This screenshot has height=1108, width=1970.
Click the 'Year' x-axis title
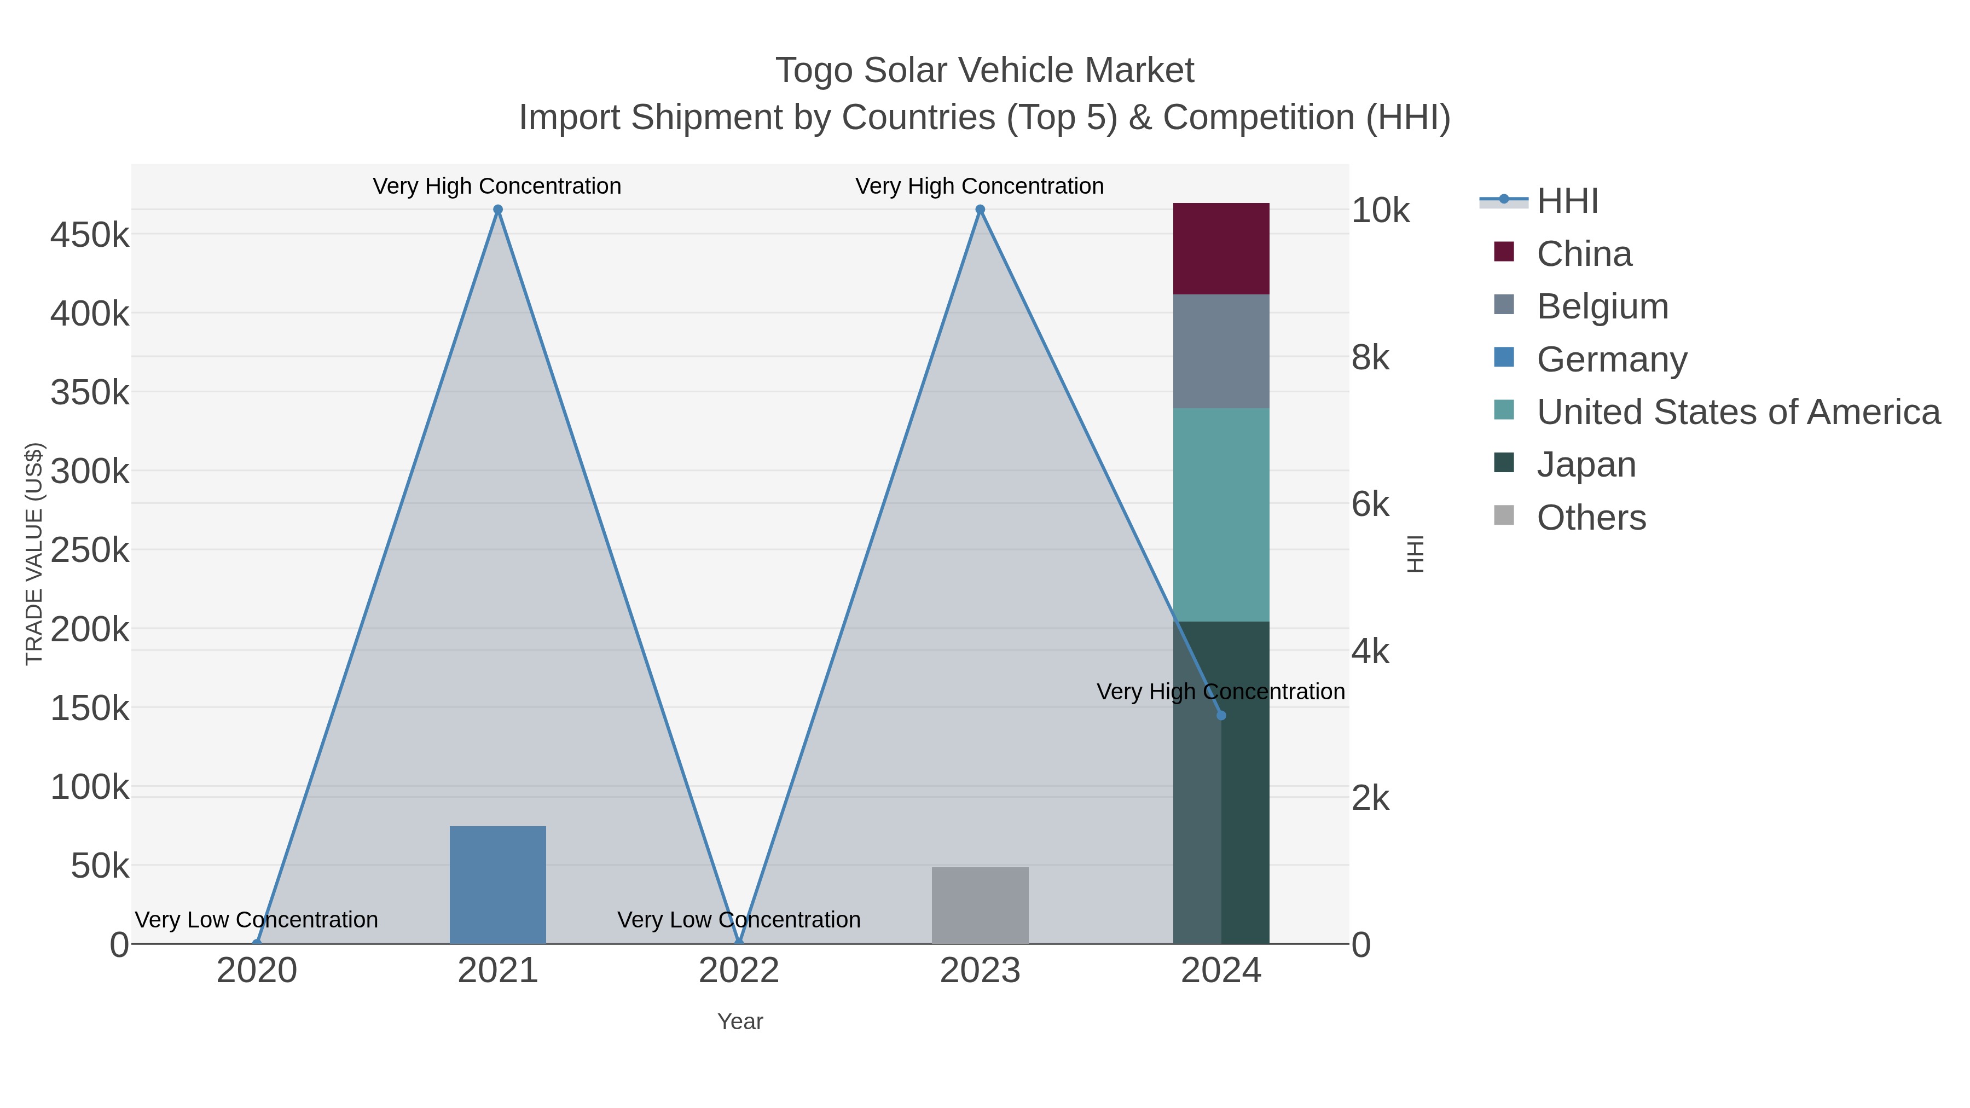(739, 1022)
